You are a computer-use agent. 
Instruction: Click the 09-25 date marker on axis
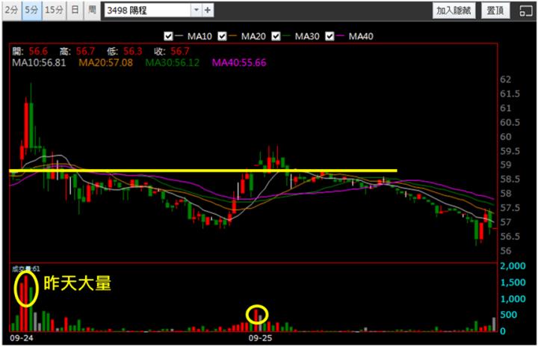click(x=260, y=338)
